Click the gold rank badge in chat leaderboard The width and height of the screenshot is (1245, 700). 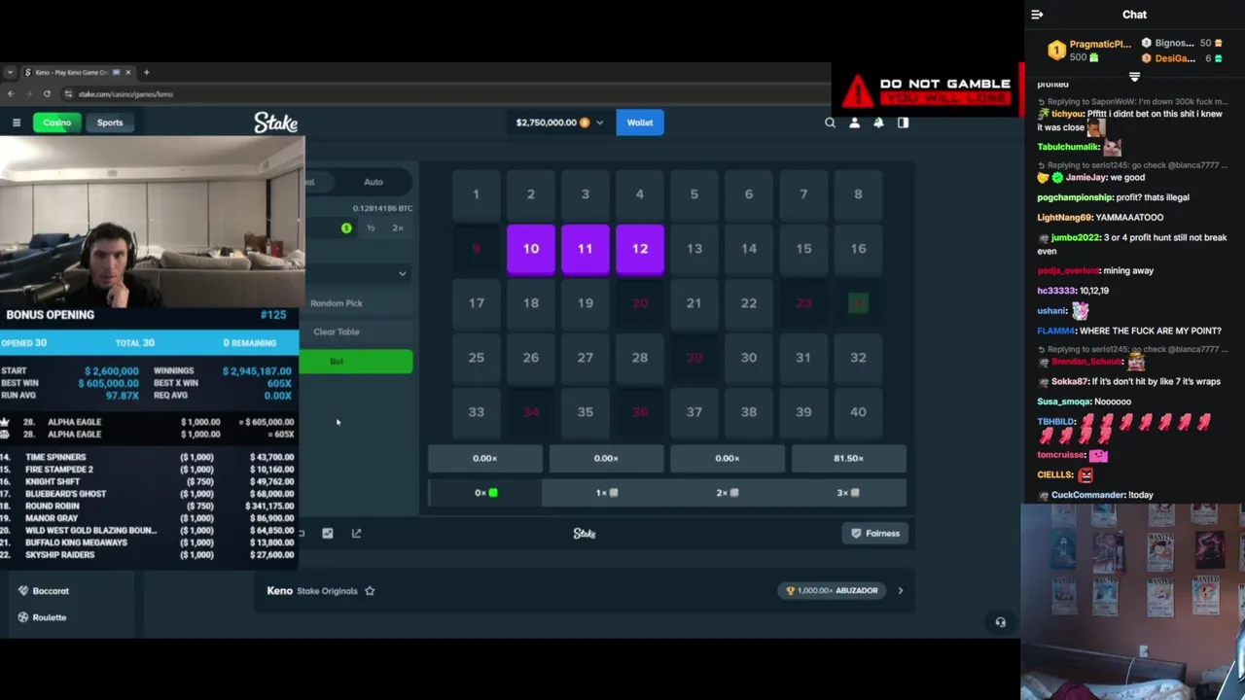tap(1056, 51)
